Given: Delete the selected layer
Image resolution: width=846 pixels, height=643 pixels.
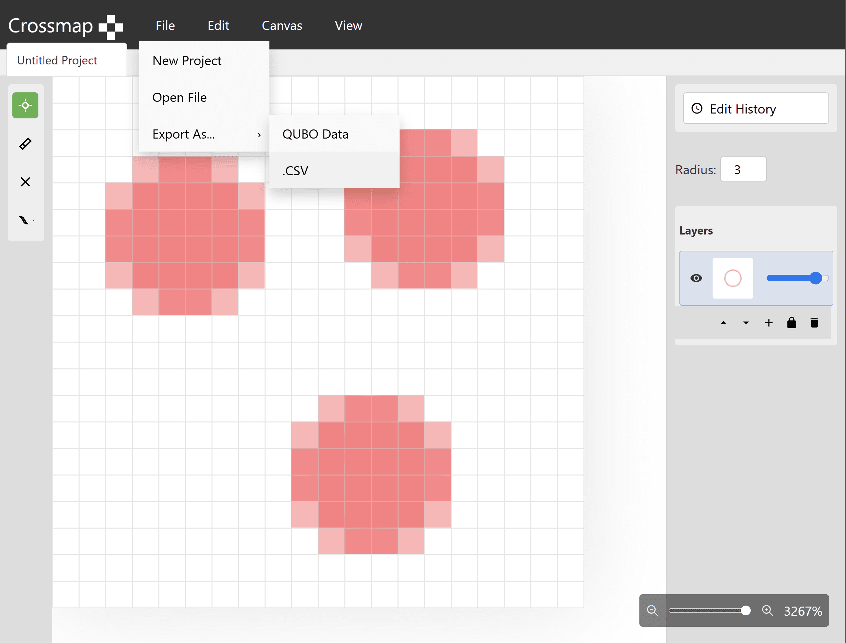Looking at the screenshot, I should 814,323.
